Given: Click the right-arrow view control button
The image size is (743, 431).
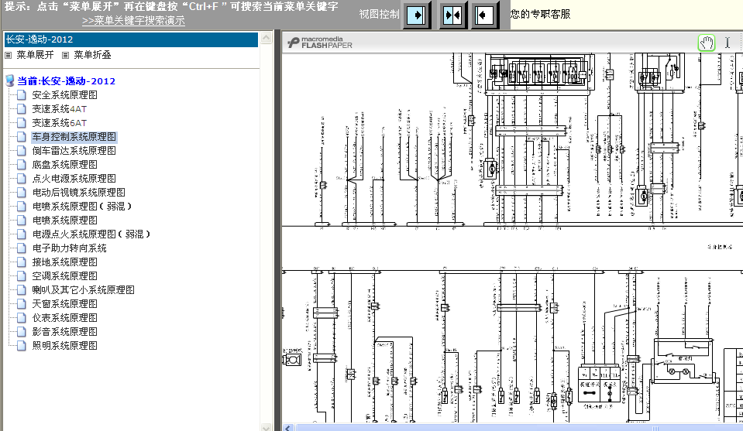Looking at the screenshot, I should coord(417,15).
